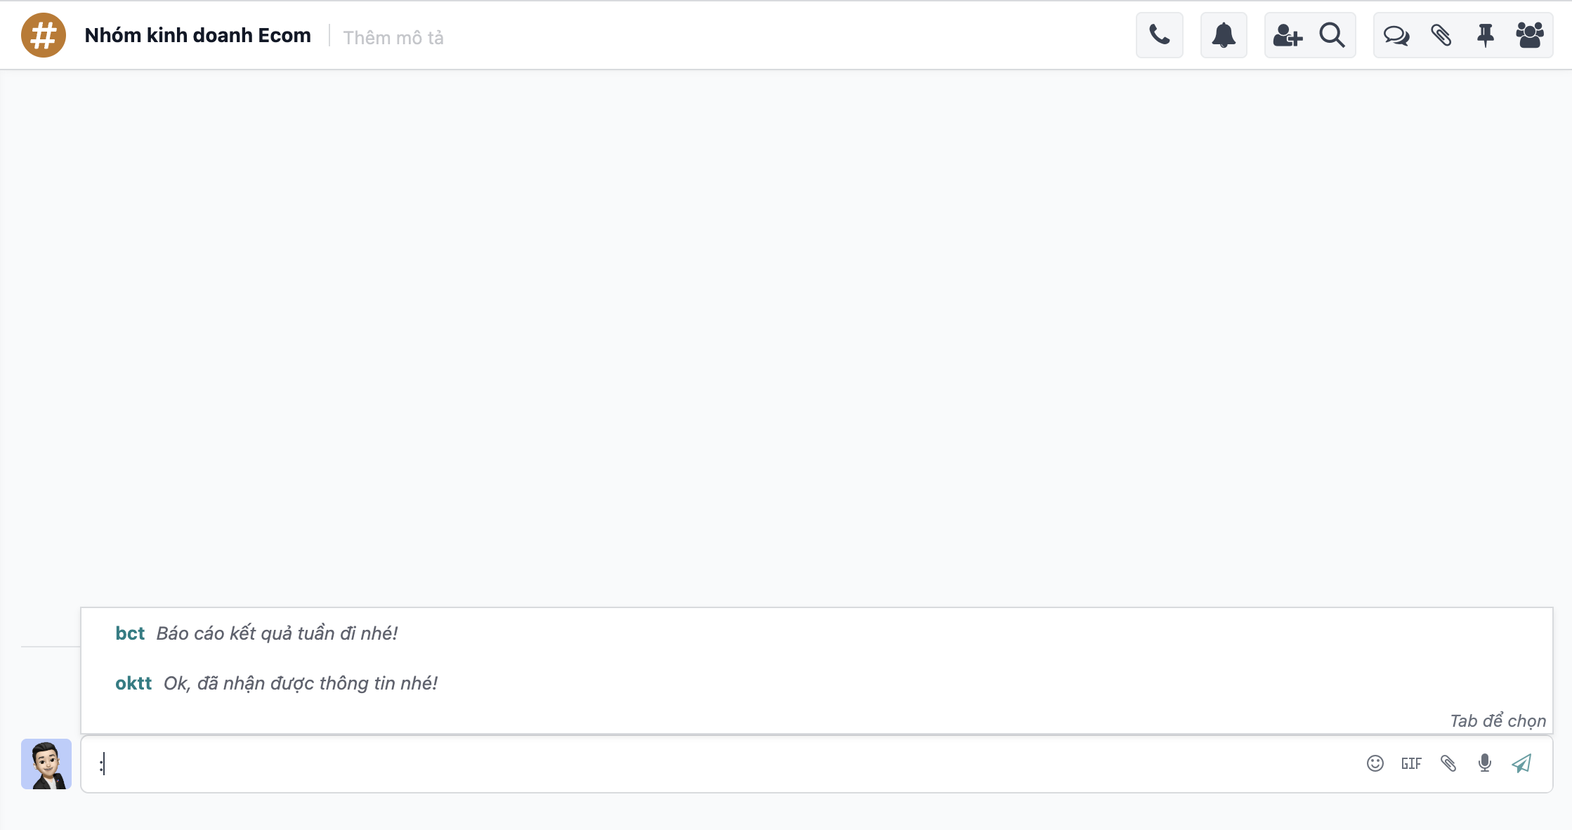Send message with paper plane icon
The width and height of the screenshot is (1572, 830).
1521,763
